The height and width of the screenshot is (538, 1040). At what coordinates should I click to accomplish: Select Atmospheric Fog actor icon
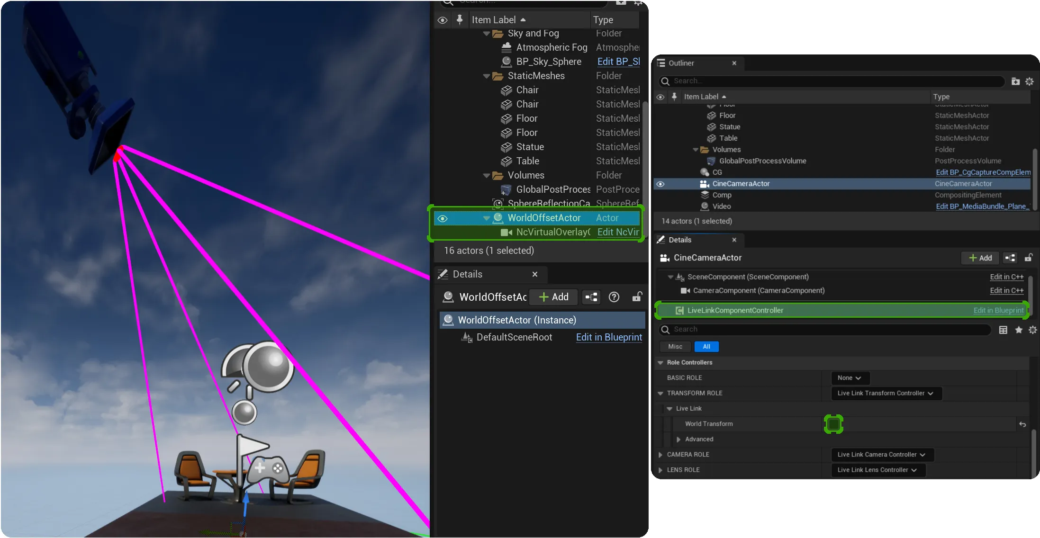pos(506,47)
